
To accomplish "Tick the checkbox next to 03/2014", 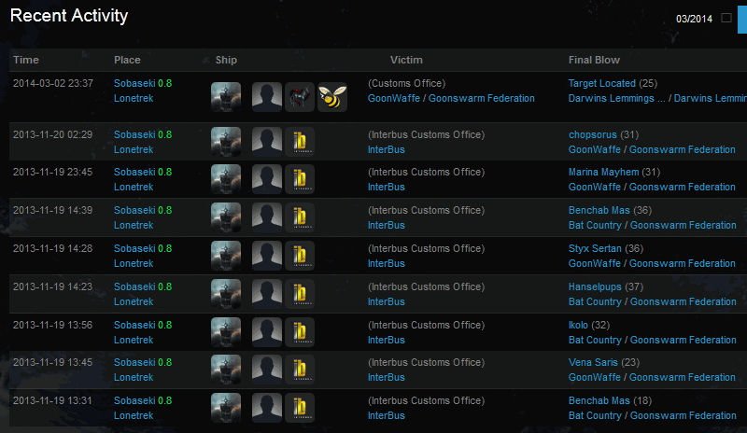I will tap(726, 18).
